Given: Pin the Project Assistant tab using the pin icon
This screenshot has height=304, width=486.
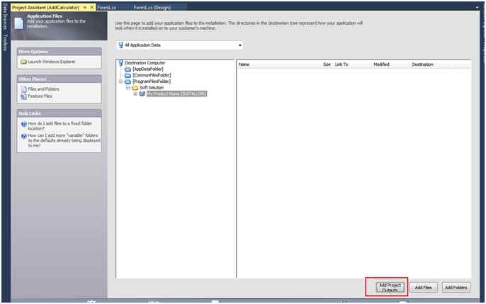Looking at the screenshot, I should point(85,7).
